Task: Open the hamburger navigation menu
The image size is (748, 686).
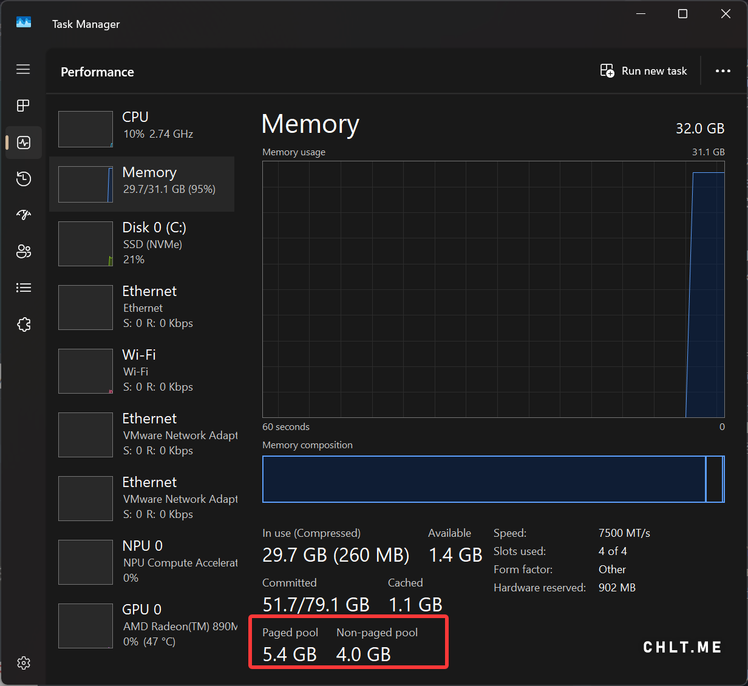Action: 23,69
